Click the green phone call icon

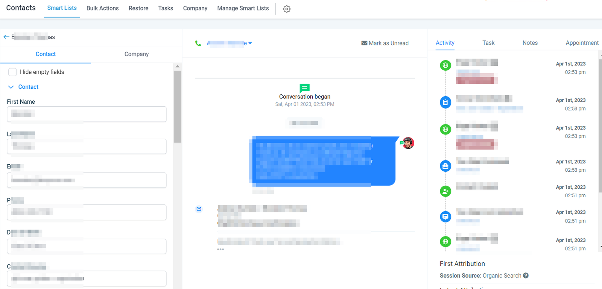point(198,43)
